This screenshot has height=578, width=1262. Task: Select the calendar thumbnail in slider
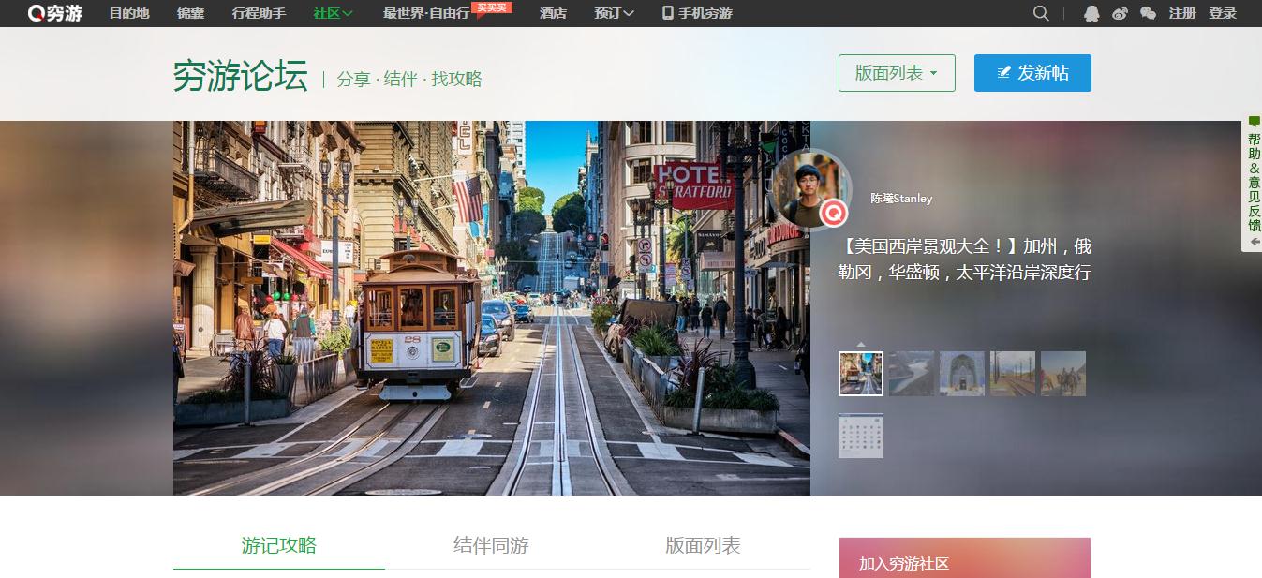861,436
